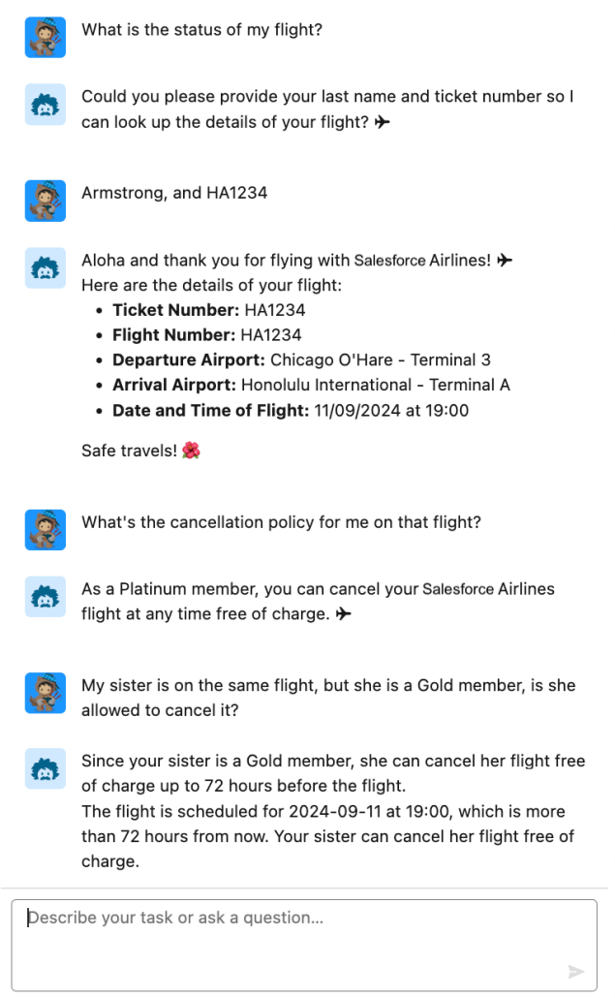Click the user avatar beside the cancellation policy question
Viewport: 615px width, 998px height.
coord(45,530)
